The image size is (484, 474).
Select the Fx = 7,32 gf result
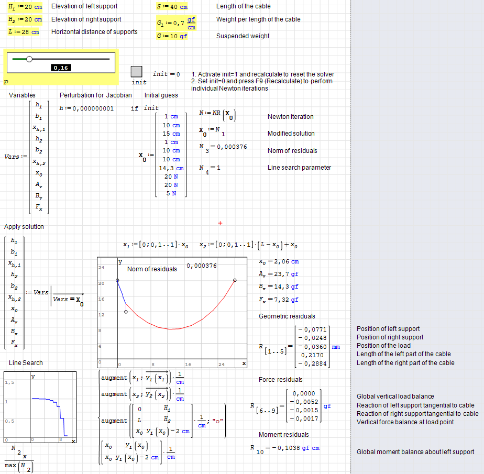coord(279,300)
